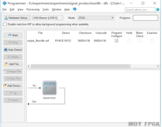Click the Usercode value 000DA138
Screen dimensions: 162x127
coord(100,41)
